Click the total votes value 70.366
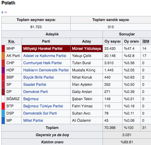Viewport: 151px width, 145px height. [110, 128]
